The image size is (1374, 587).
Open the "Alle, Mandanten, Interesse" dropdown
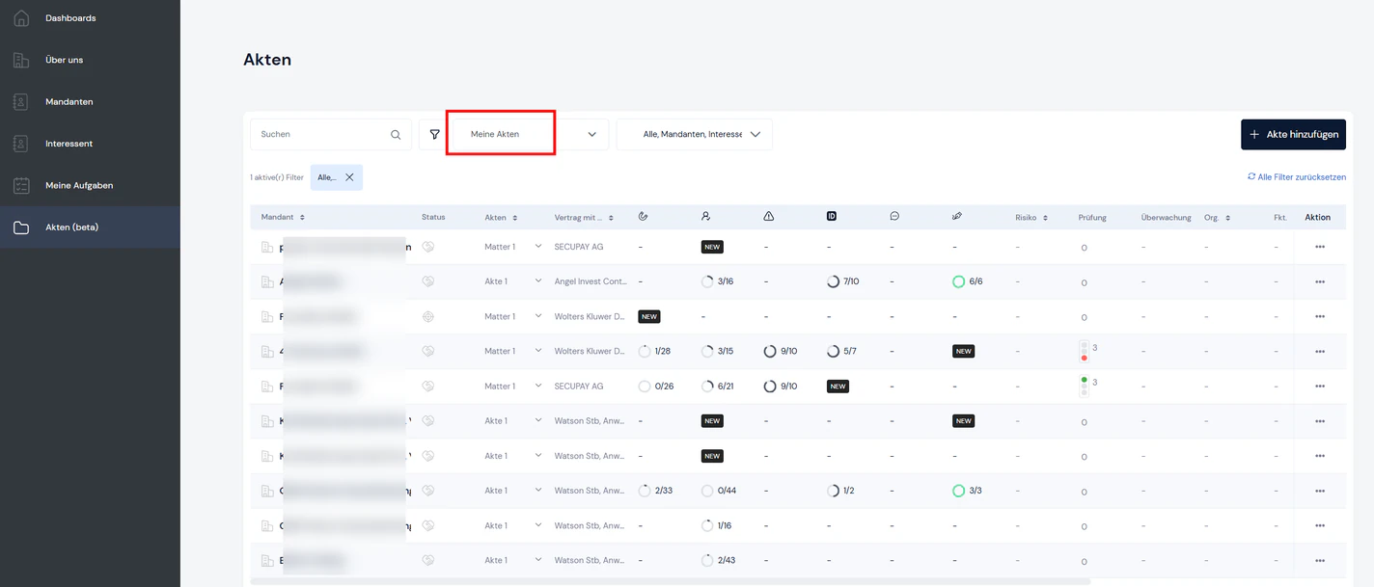tap(695, 135)
